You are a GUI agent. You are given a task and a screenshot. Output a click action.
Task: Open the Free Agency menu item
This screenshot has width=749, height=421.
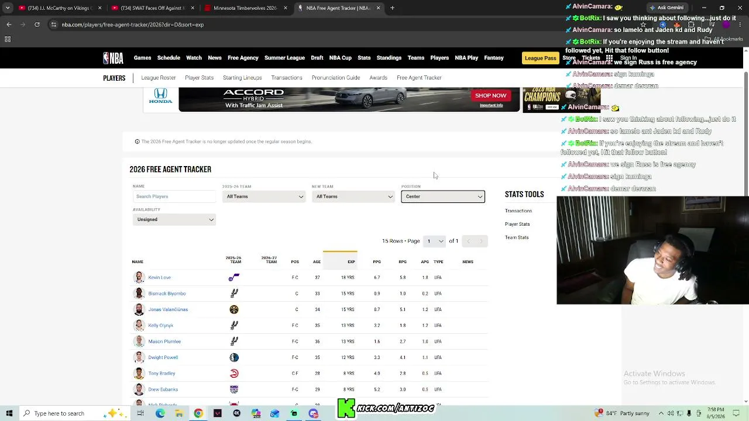243,58
